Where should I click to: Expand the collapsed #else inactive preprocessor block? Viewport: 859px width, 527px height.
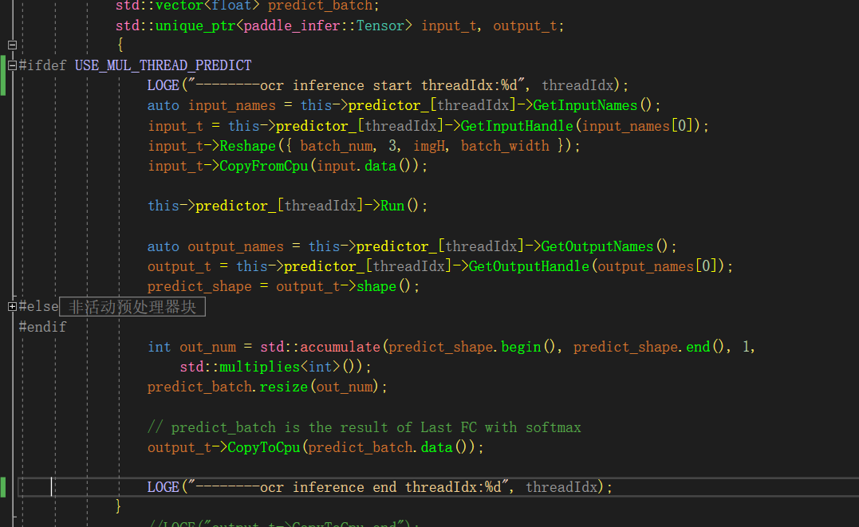11,305
